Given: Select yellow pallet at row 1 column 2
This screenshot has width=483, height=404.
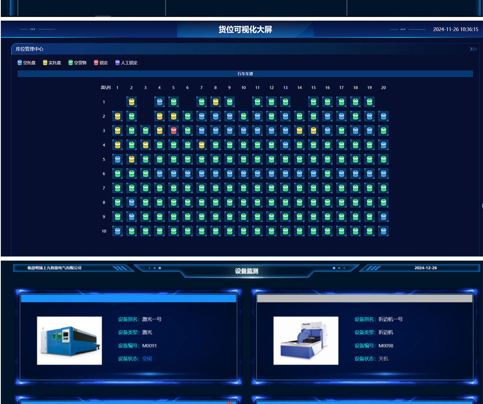Looking at the screenshot, I should coord(132,102).
